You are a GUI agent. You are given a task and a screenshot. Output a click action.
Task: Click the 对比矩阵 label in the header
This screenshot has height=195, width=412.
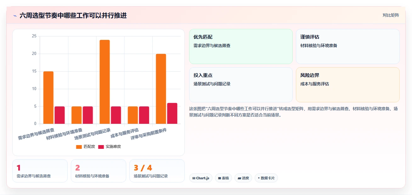[x=391, y=15]
